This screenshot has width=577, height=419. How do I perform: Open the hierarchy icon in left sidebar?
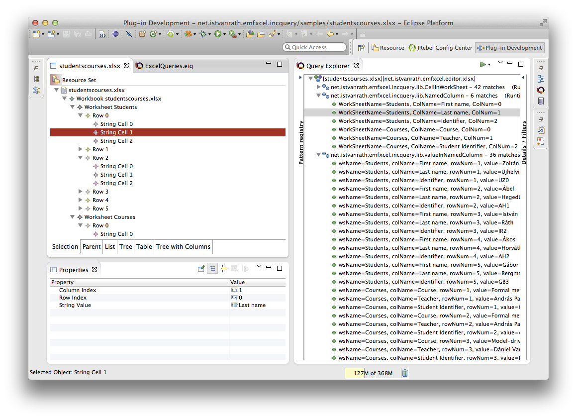(x=36, y=79)
